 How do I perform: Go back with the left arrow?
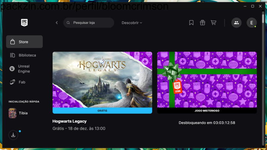pos(57,23)
